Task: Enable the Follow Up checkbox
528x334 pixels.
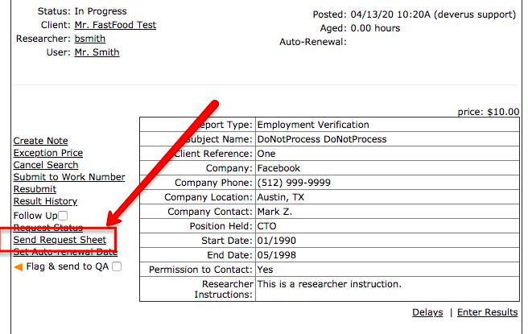Action: tap(63, 216)
